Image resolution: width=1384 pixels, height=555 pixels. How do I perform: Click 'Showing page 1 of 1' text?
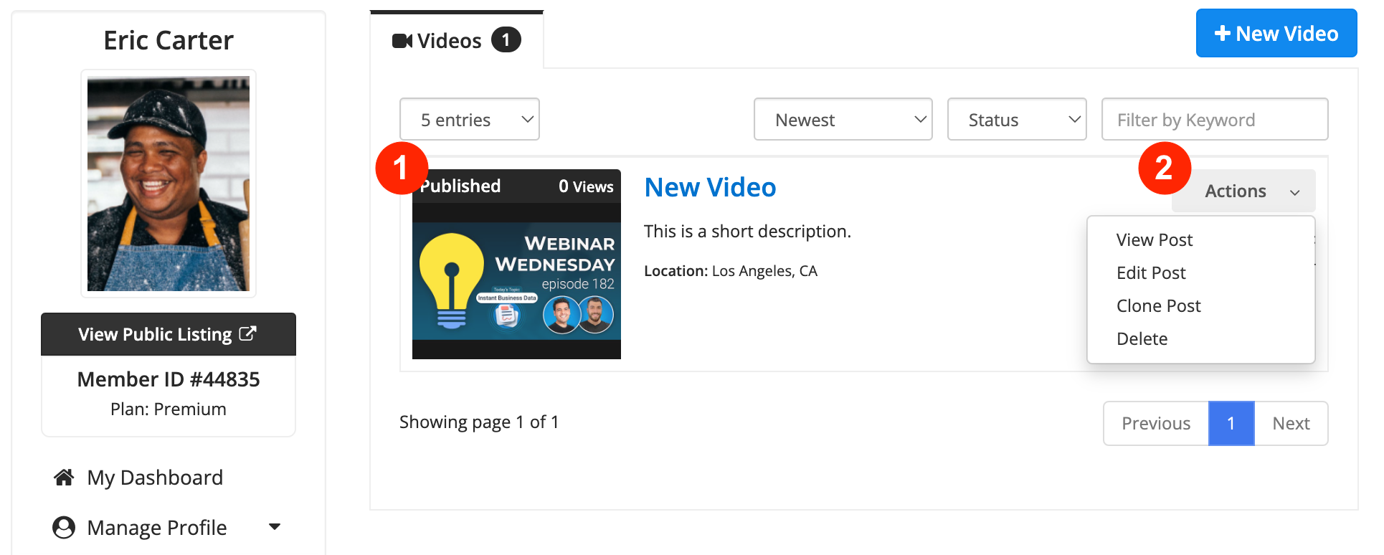click(479, 422)
